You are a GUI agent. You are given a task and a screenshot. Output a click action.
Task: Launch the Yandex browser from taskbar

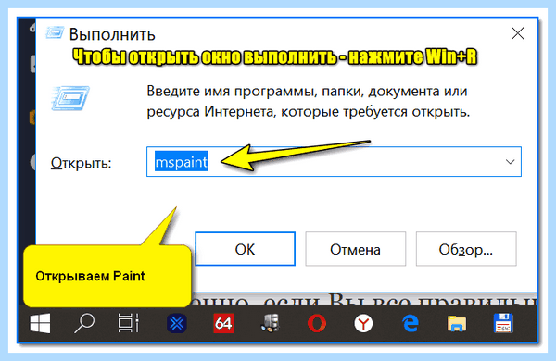click(x=363, y=323)
